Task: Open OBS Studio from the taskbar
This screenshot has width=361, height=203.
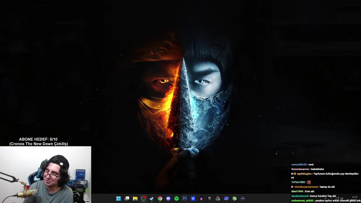Action: [144, 198]
